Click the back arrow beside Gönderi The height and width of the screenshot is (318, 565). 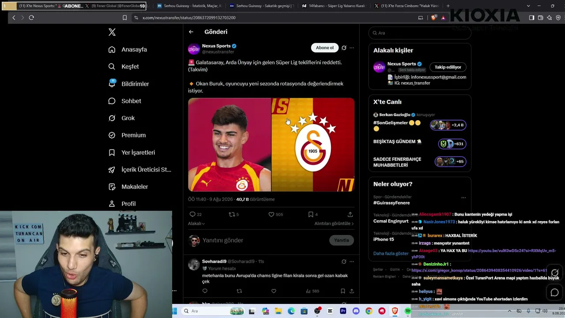(x=191, y=32)
